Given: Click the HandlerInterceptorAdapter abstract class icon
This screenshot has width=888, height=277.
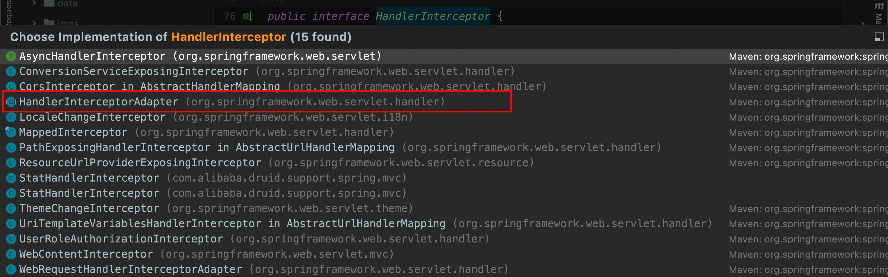Looking at the screenshot, I should click(11, 102).
